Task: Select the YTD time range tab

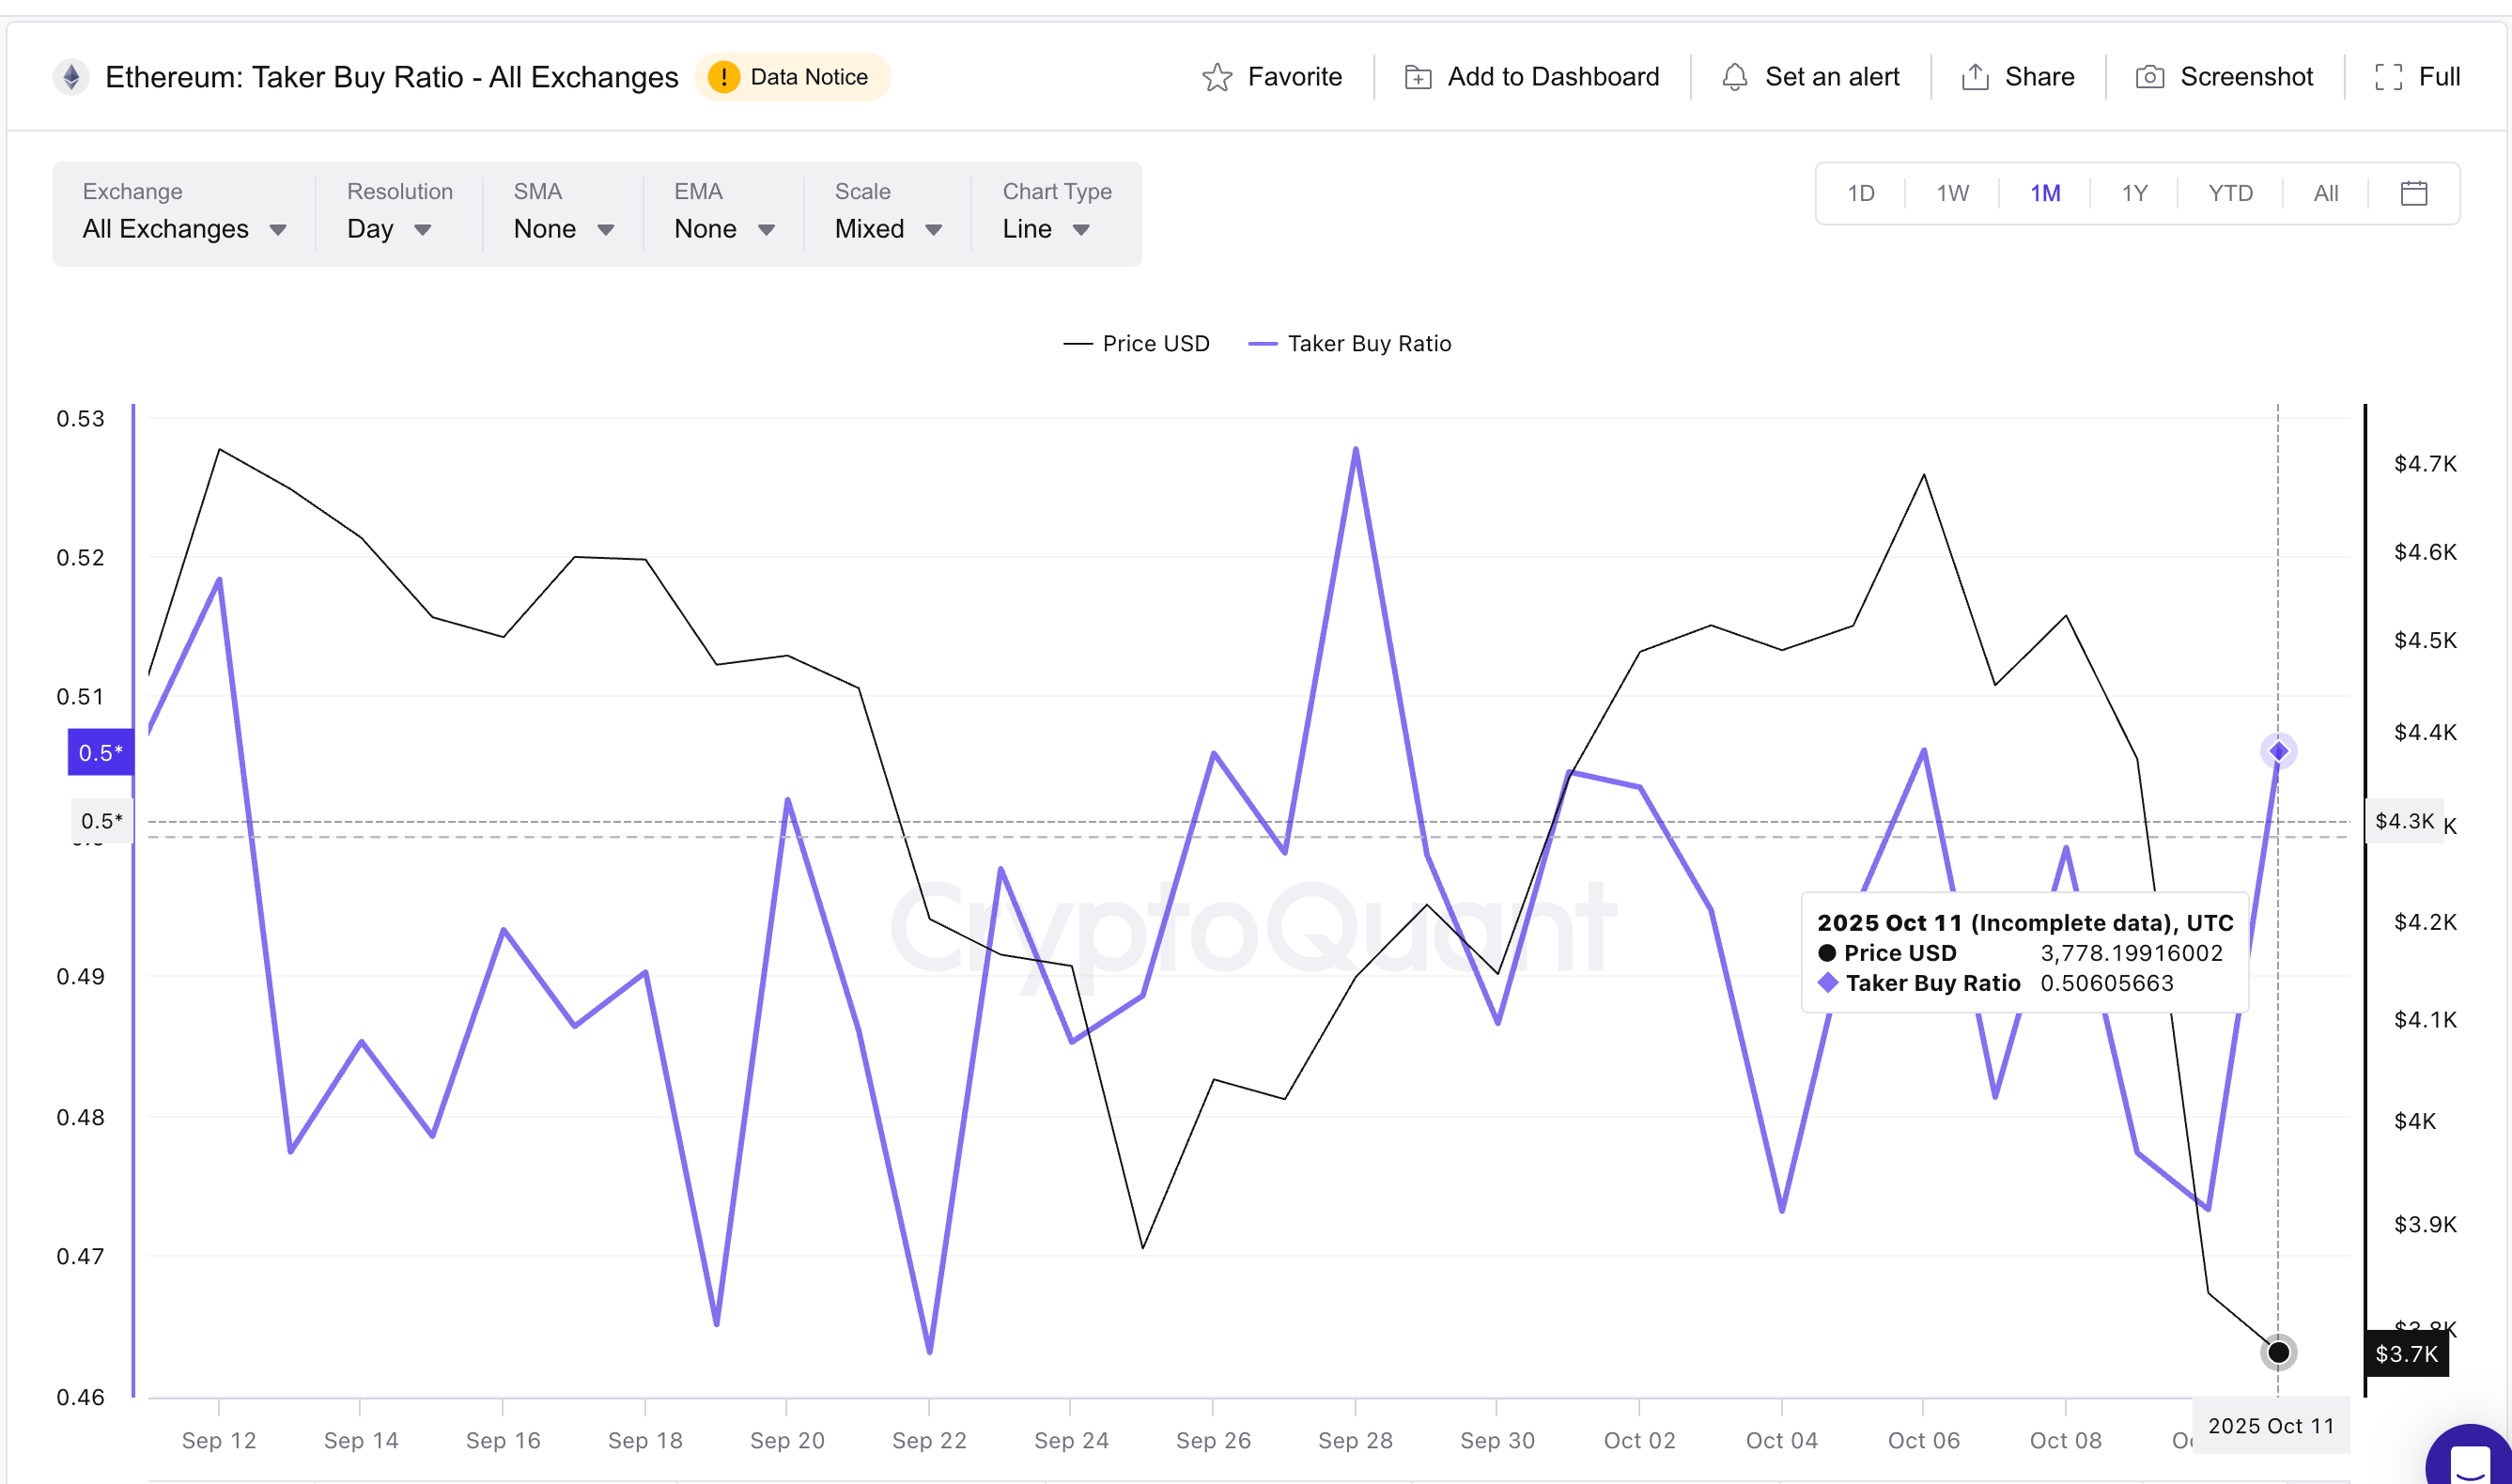Action: (2229, 193)
